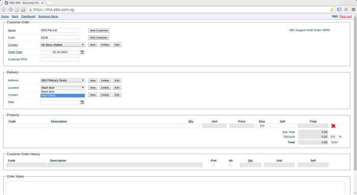Open Delivery Date calendar picker icon
Screen dimensions: 357x195
tap(82, 102)
